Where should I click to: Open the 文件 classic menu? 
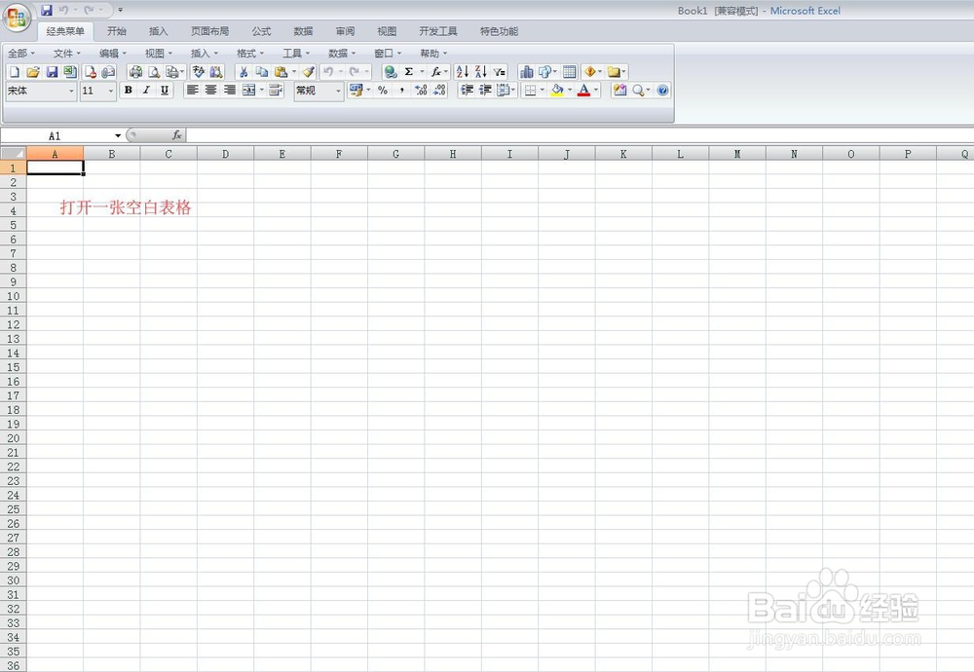66,54
